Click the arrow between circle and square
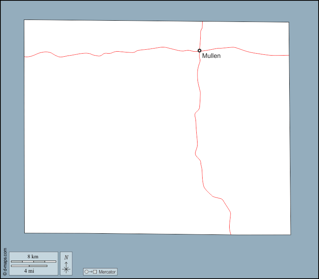The height and width of the screenshot is (279, 319). 91,272
